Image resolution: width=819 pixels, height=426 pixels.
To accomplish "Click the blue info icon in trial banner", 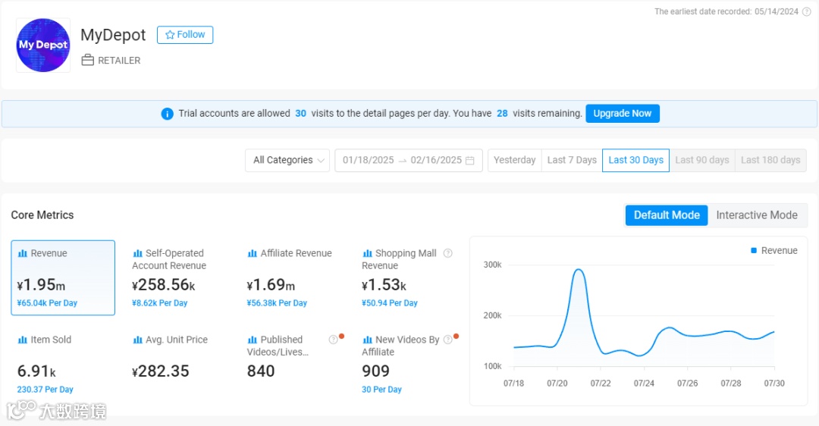I will (x=167, y=114).
